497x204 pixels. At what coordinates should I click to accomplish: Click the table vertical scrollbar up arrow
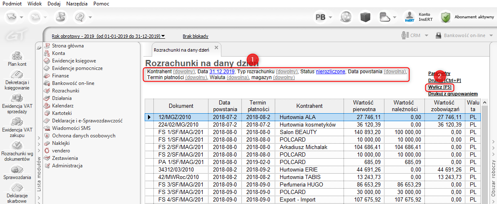[484, 102]
